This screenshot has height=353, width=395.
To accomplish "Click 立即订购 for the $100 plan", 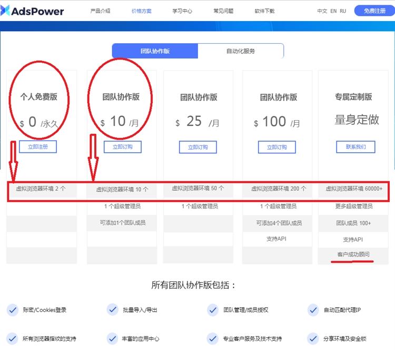I will (277, 147).
